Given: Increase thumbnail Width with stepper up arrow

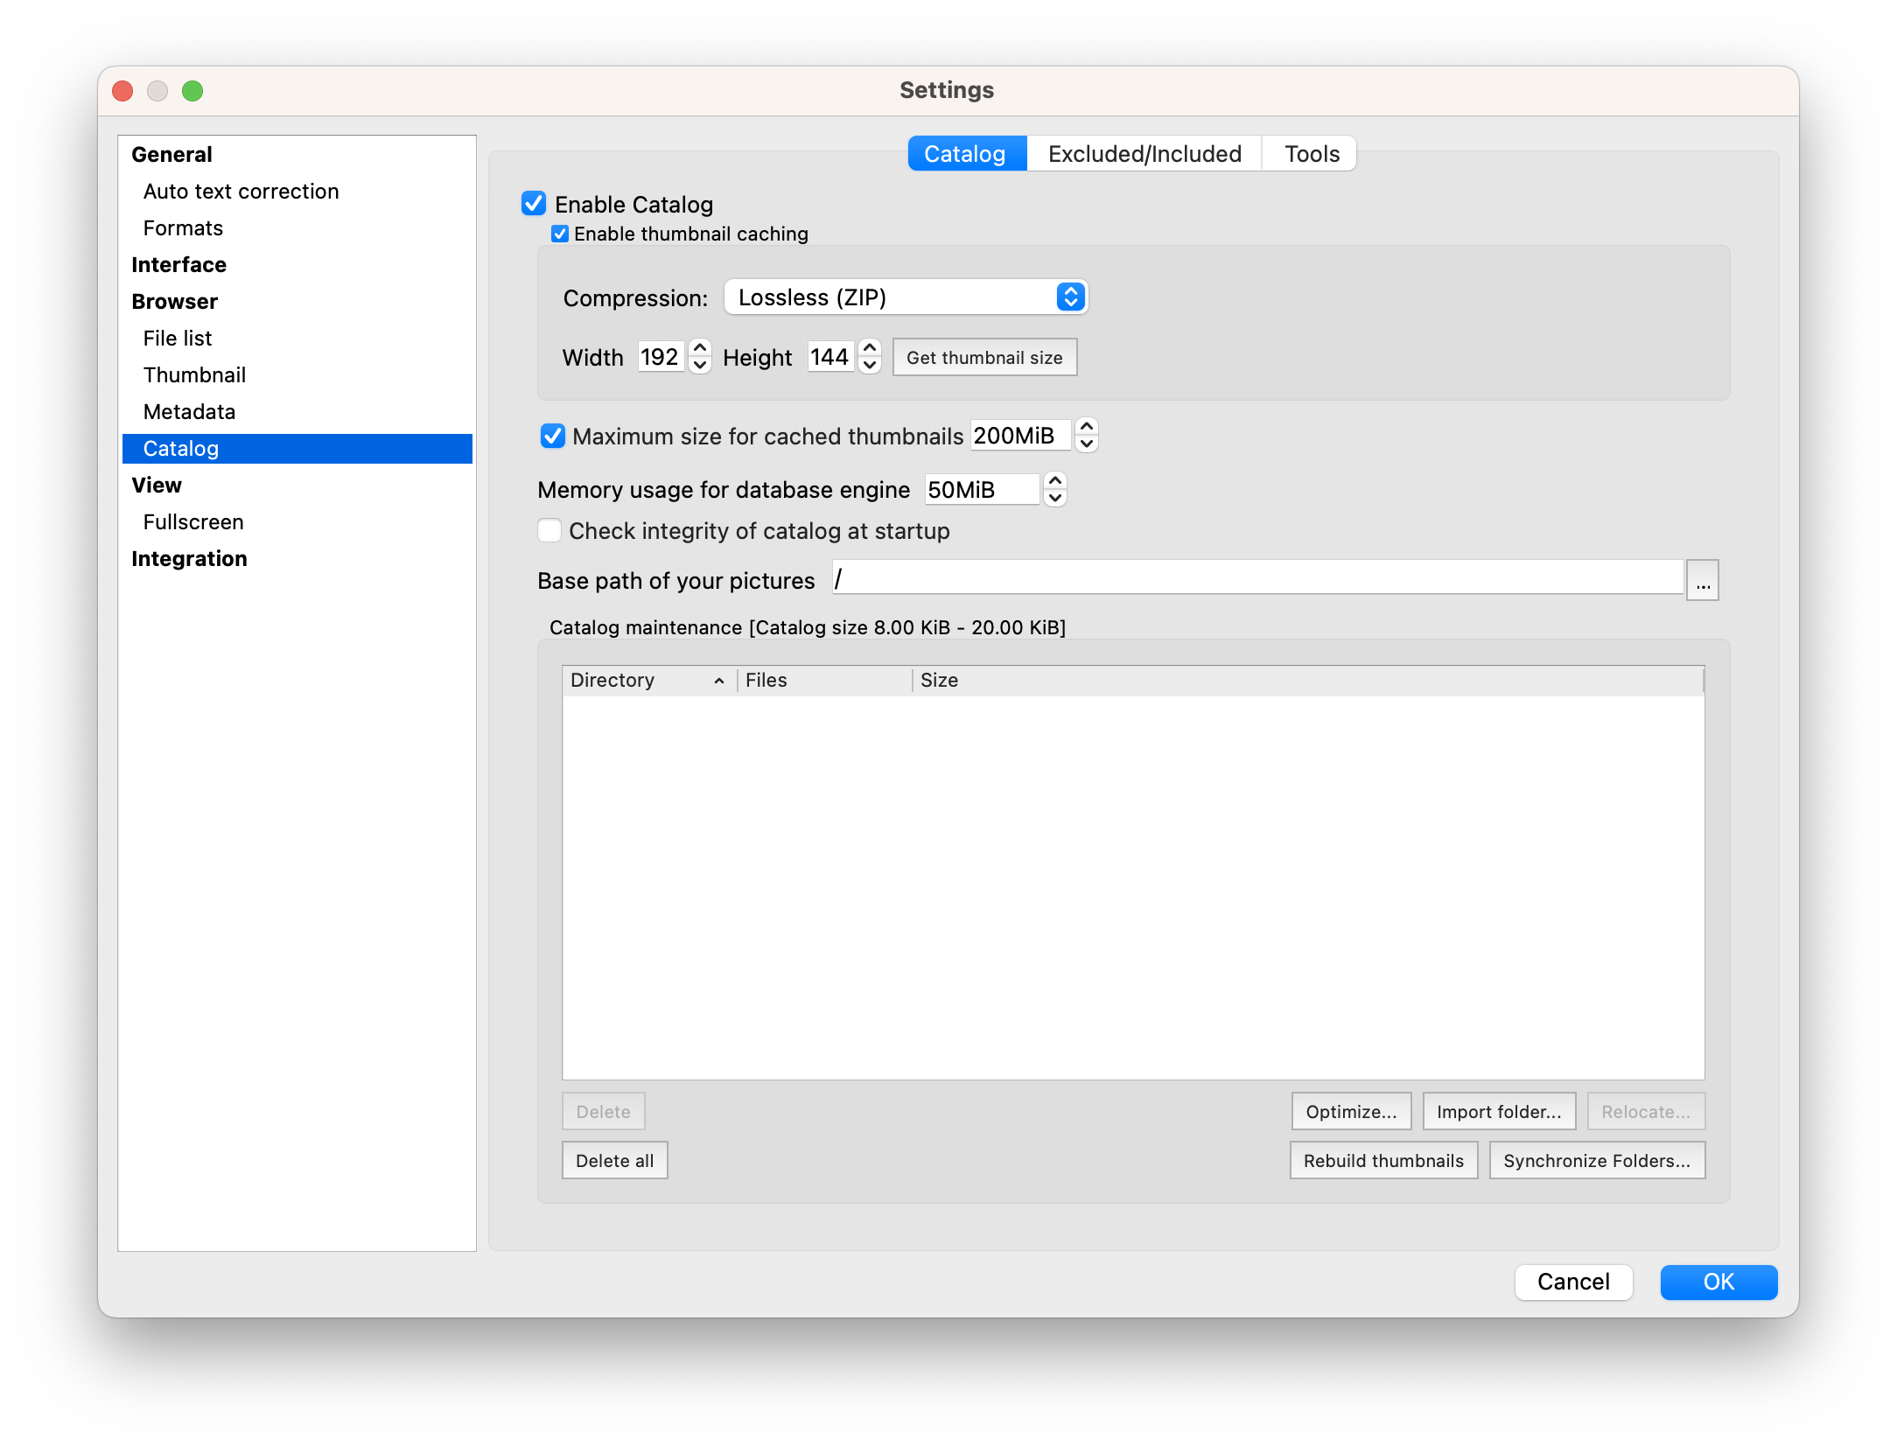Looking at the screenshot, I should coord(700,348).
